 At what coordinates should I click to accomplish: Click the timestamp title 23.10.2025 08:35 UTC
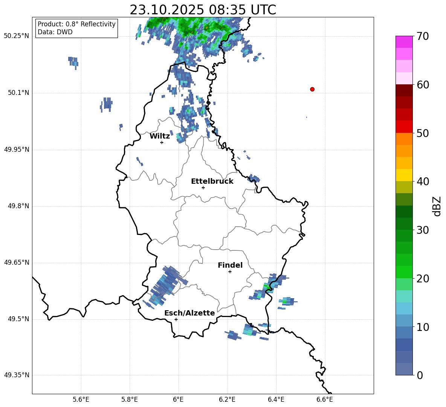click(x=203, y=10)
